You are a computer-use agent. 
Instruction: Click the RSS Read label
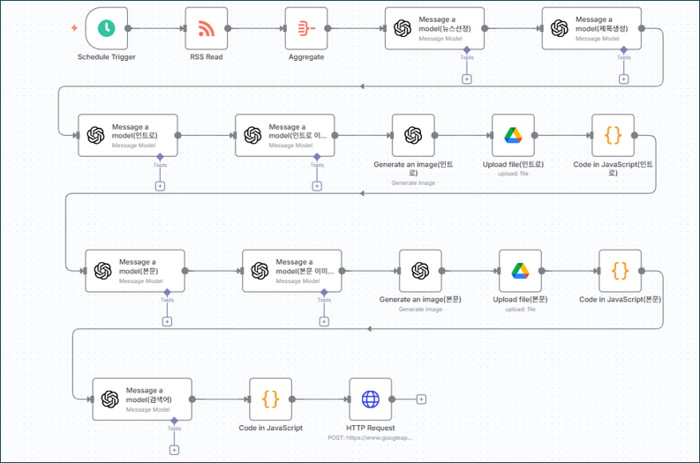coord(207,57)
